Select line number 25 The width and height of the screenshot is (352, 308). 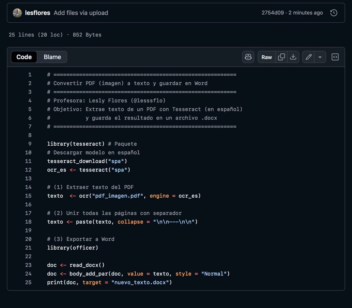click(x=28, y=282)
